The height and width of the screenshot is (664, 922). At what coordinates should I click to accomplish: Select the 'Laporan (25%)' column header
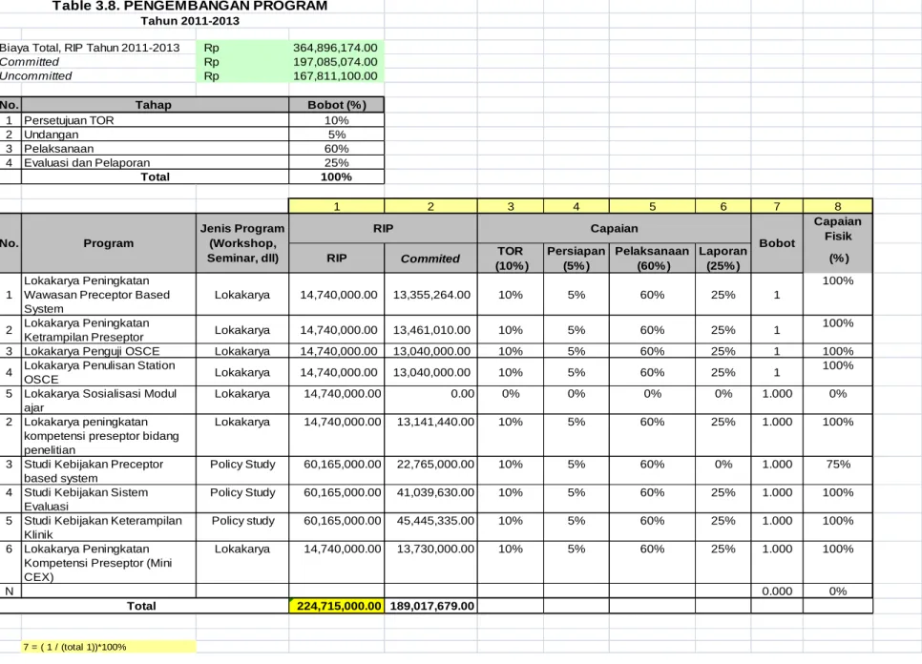tap(723, 258)
